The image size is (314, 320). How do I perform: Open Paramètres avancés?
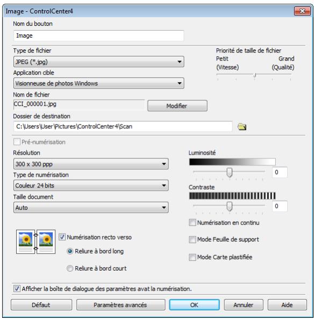120,305
